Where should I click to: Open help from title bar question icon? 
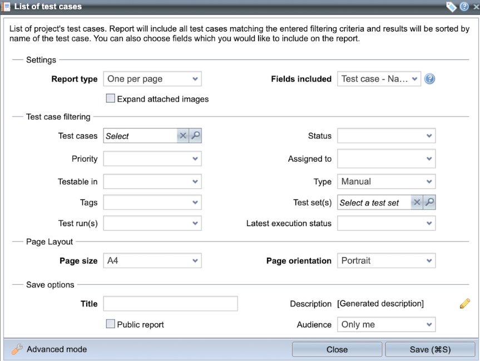point(464,7)
